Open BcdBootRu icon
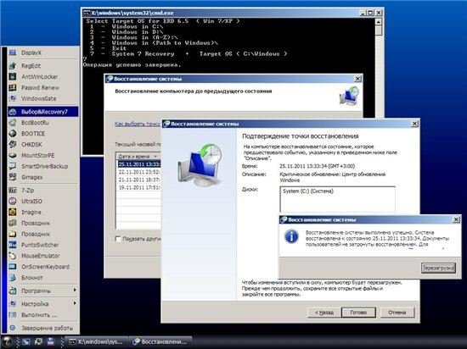The height and width of the screenshot is (349, 467). [13, 122]
